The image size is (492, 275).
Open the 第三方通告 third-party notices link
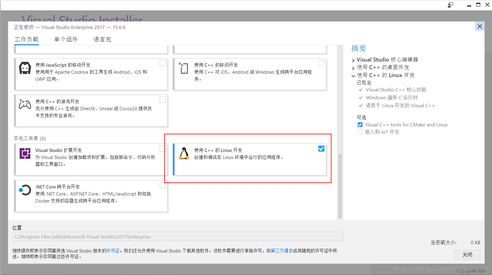[282, 251]
